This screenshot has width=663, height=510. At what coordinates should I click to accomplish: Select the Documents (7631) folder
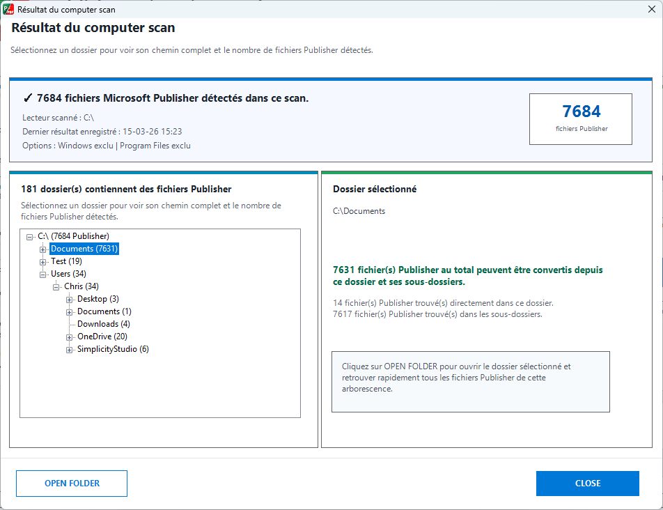pyautogui.click(x=84, y=249)
